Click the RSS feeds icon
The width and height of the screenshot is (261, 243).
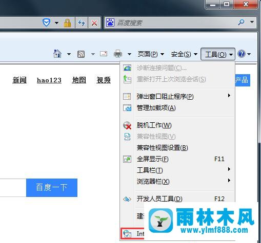click(x=81, y=54)
